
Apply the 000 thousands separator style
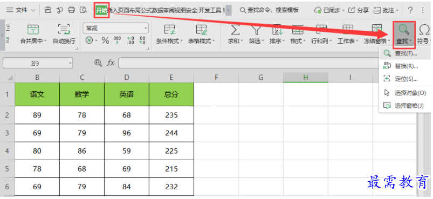pos(117,41)
